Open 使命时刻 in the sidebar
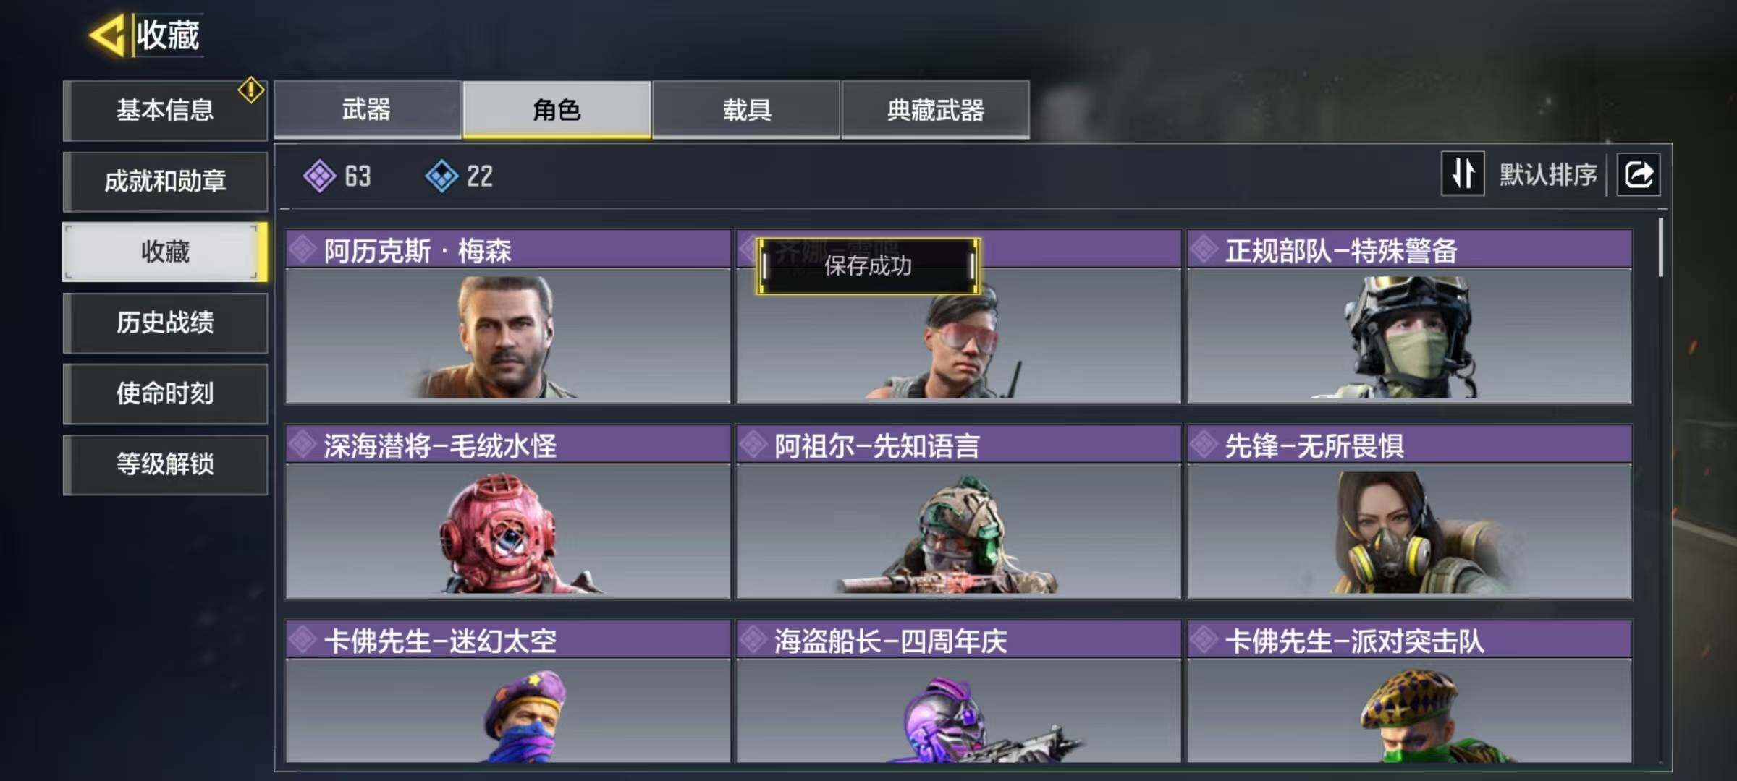 point(165,393)
